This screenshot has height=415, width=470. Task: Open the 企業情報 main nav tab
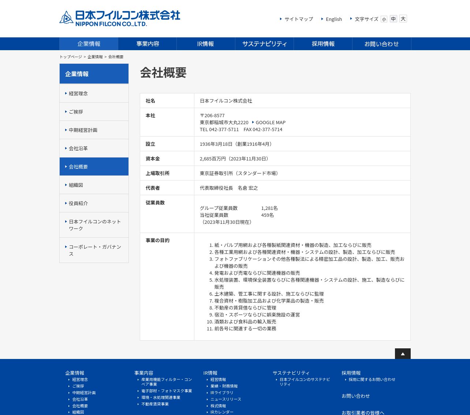coord(89,44)
